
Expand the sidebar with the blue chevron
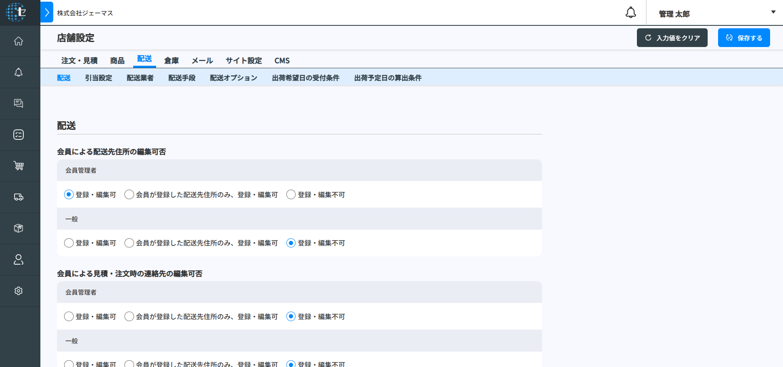[x=47, y=12]
